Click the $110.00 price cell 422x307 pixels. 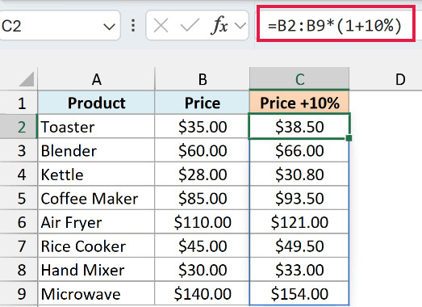click(203, 222)
